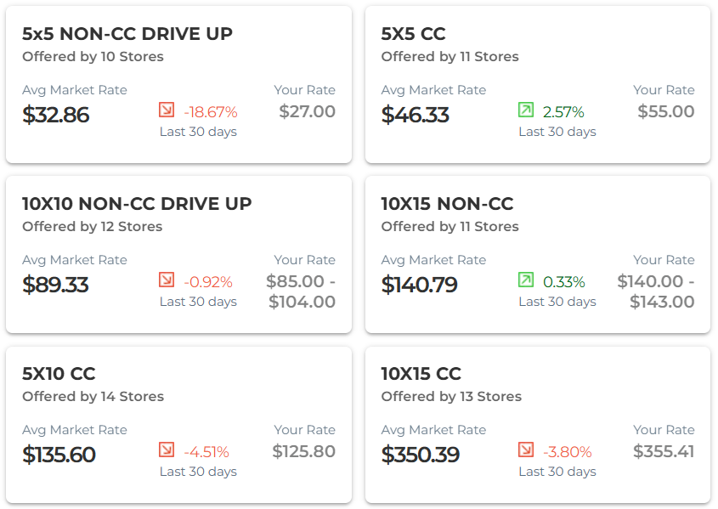Image resolution: width=718 pixels, height=509 pixels.
Task: Click the 10X10 NON-CC DRIVE UP title
Action: pyautogui.click(x=137, y=204)
